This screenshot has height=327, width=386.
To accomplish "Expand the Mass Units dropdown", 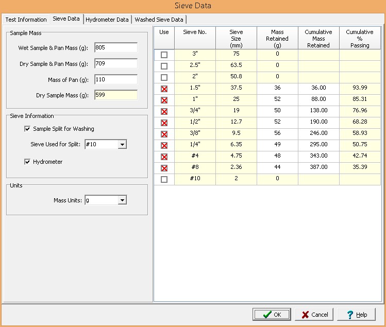I will (x=122, y=200).
